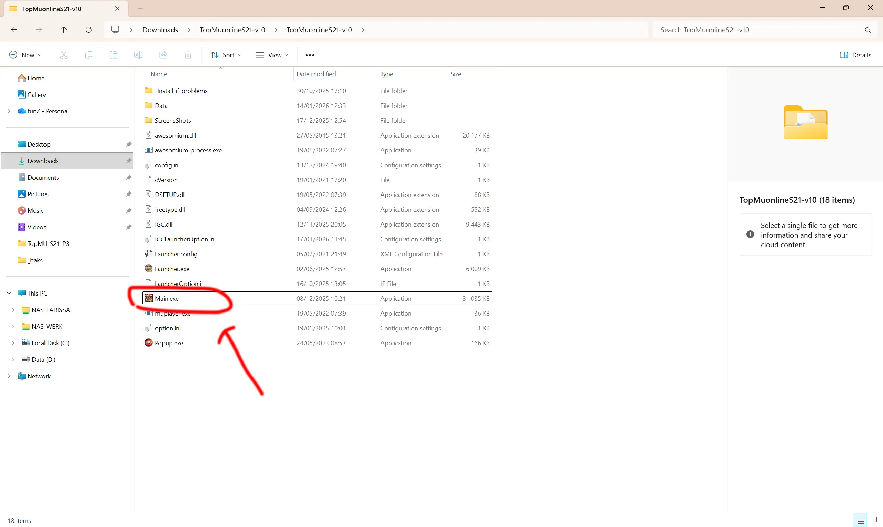Show the Details pane
This screenshot has height=527, width=883.
[856, 55]
